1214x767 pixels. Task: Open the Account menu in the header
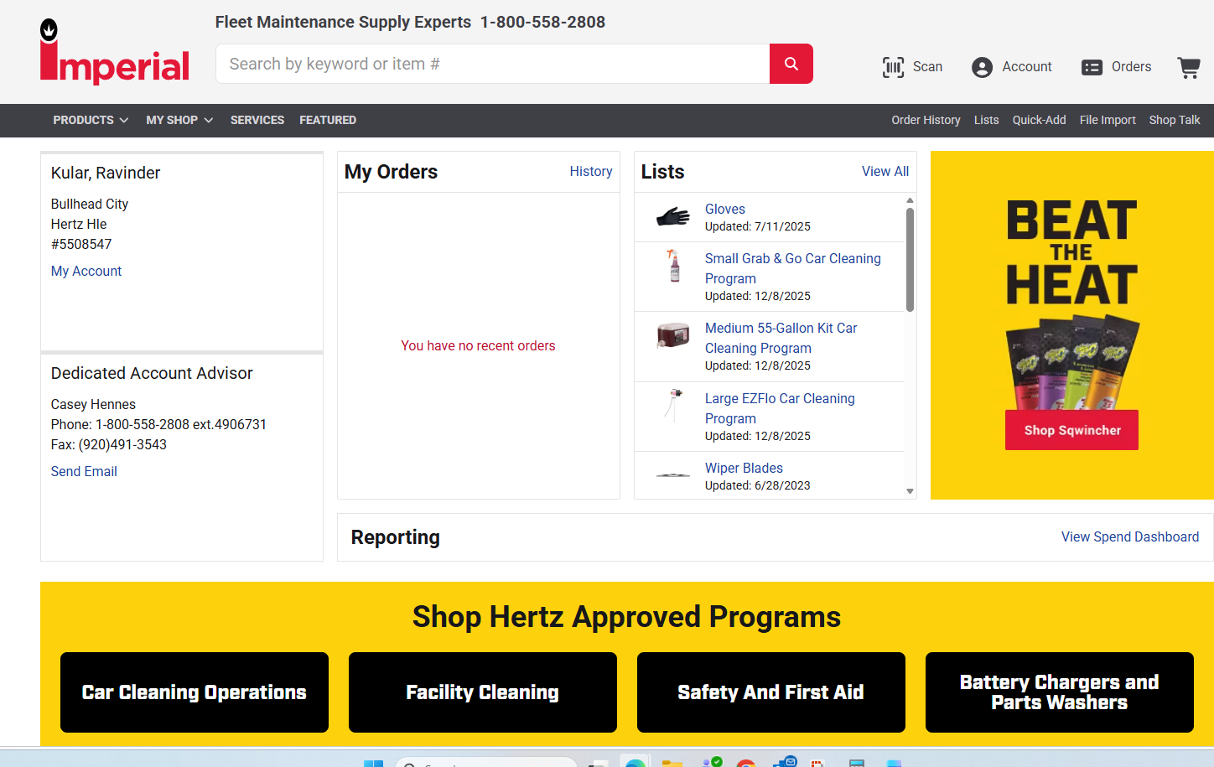click(1011, 67)
